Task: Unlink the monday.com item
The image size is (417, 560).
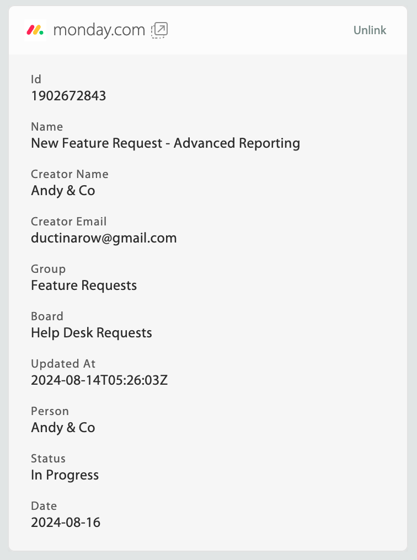Action: pos(370,30)
